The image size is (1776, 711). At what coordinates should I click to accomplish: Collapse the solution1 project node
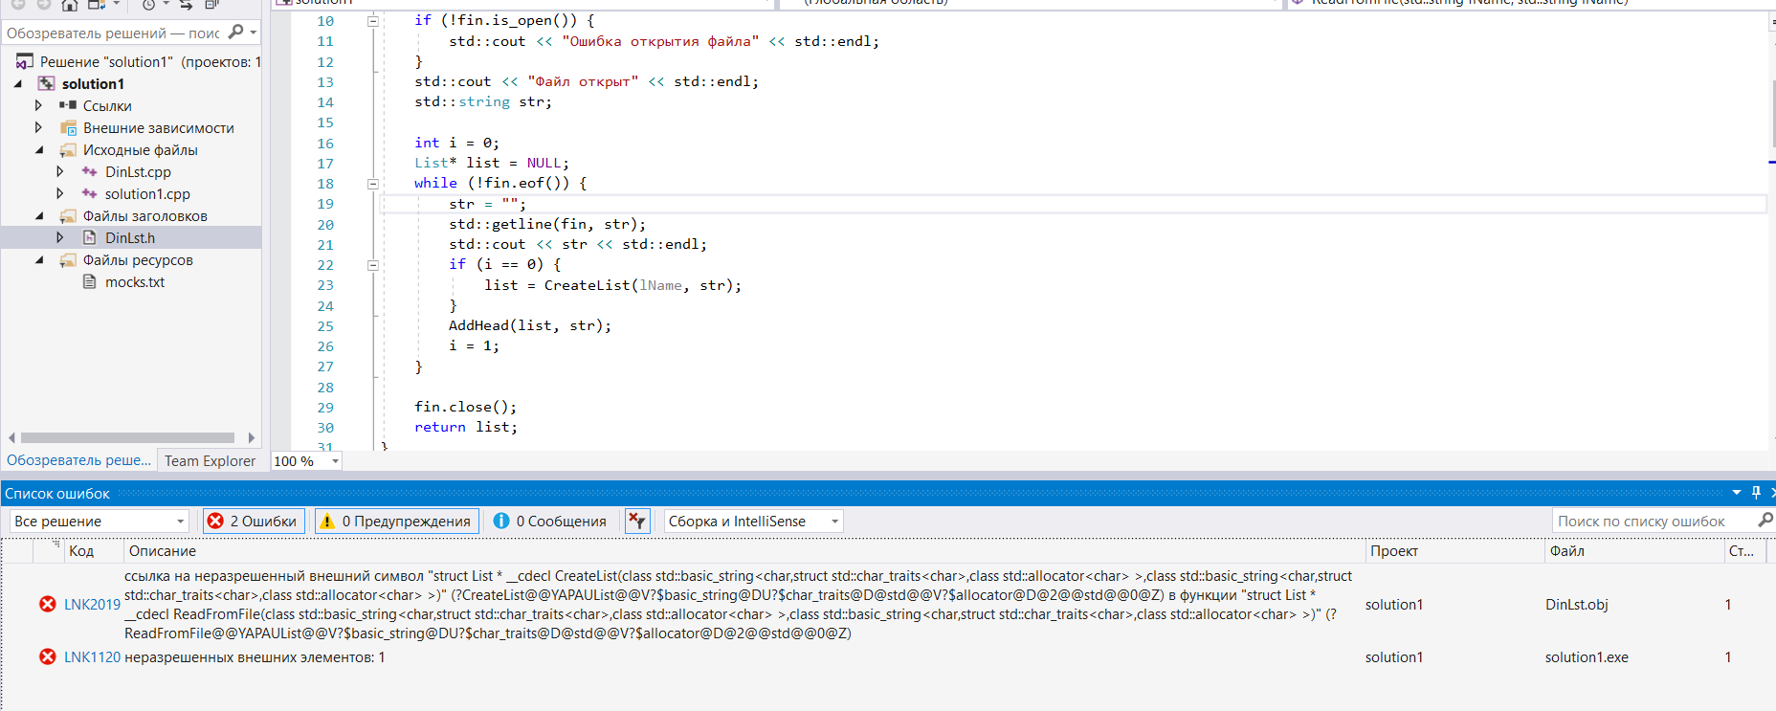17,84
